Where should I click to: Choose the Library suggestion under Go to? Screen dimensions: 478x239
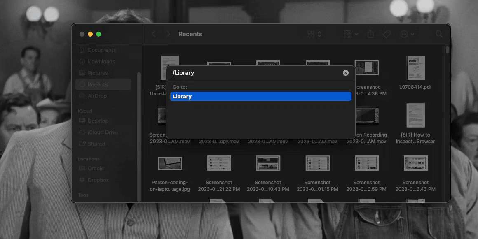point(261,97)
